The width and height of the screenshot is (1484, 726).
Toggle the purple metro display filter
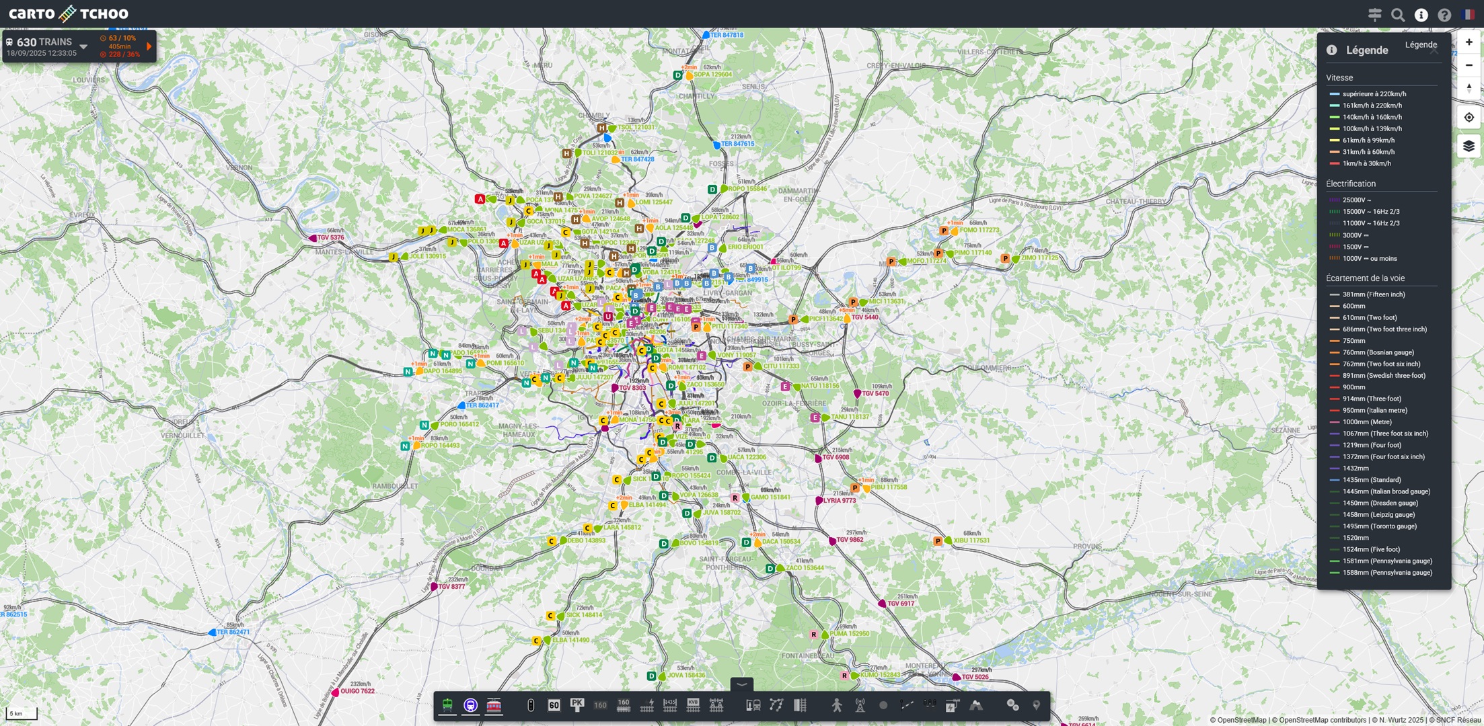471,705
